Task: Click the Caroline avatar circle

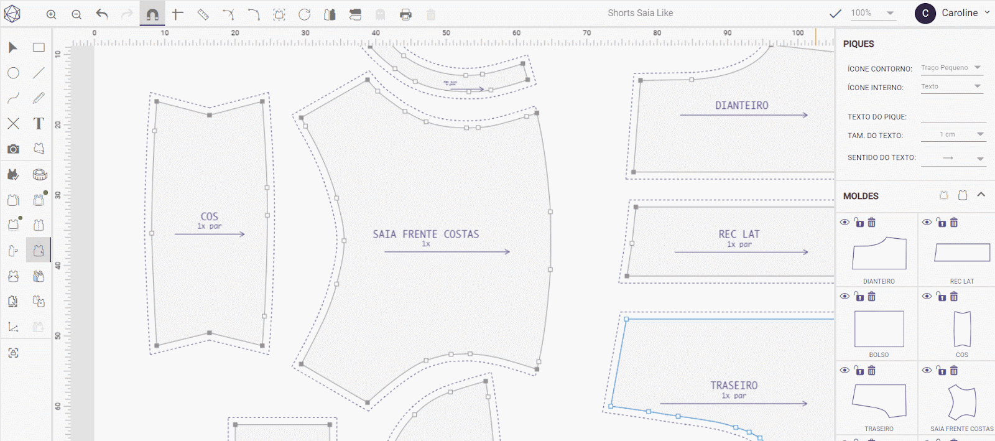Action: [x=925, y=13]
